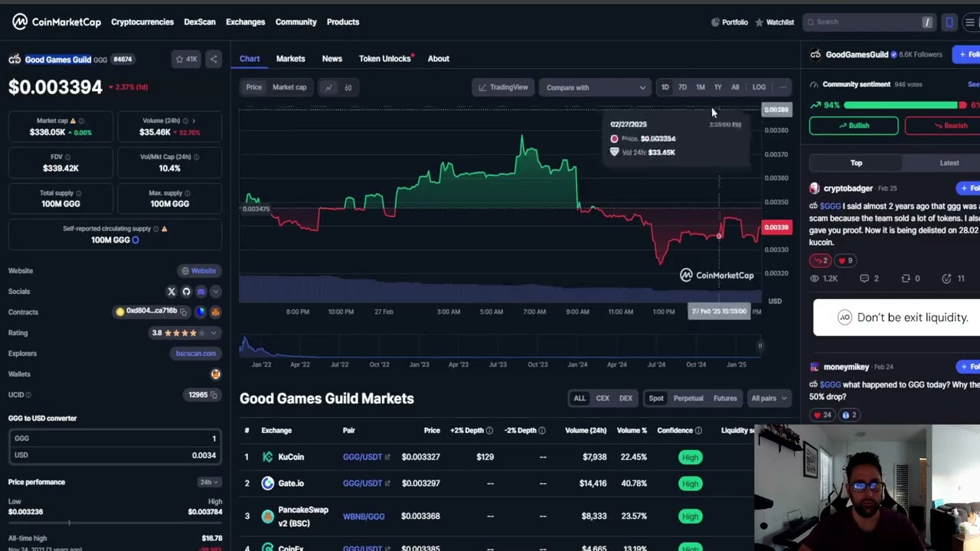
Task: Open the Compare with dropdown
Action: (x=595, y=87)
